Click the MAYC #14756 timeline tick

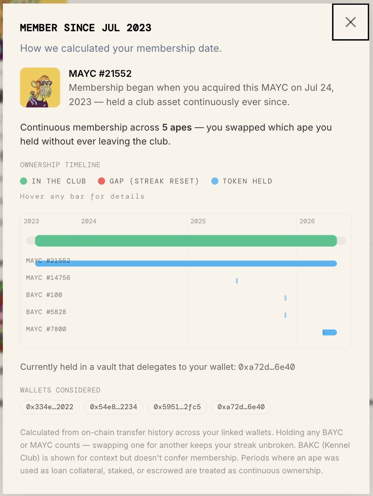(x=237, y=281)
